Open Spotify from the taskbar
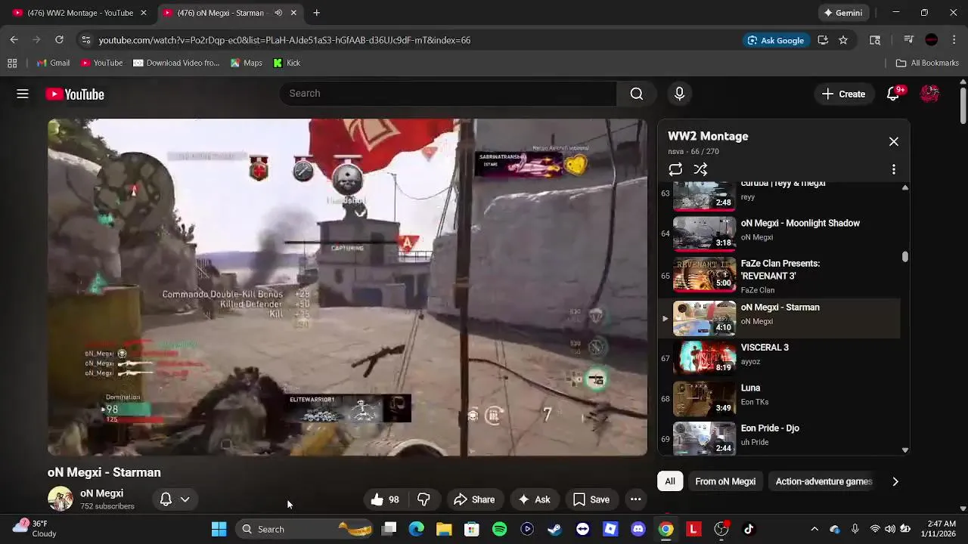Viewport: 968px width, 544px height. pyautogui.click(x=499, y=529)
